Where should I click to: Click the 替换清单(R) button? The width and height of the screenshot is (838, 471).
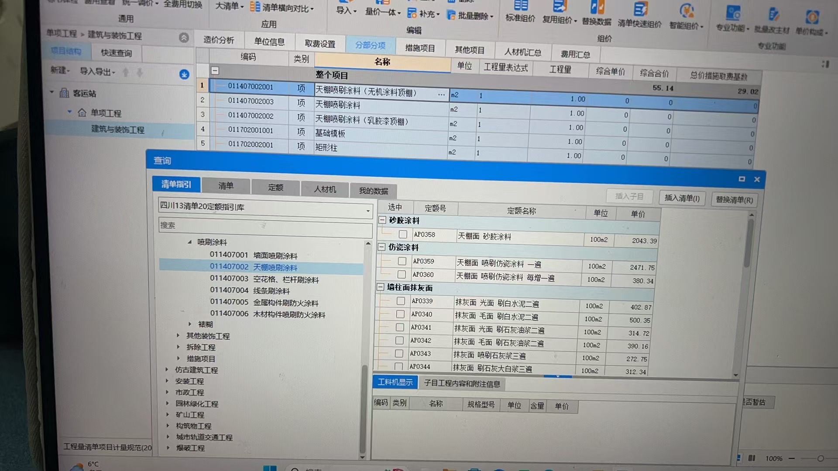pos(735,200)
